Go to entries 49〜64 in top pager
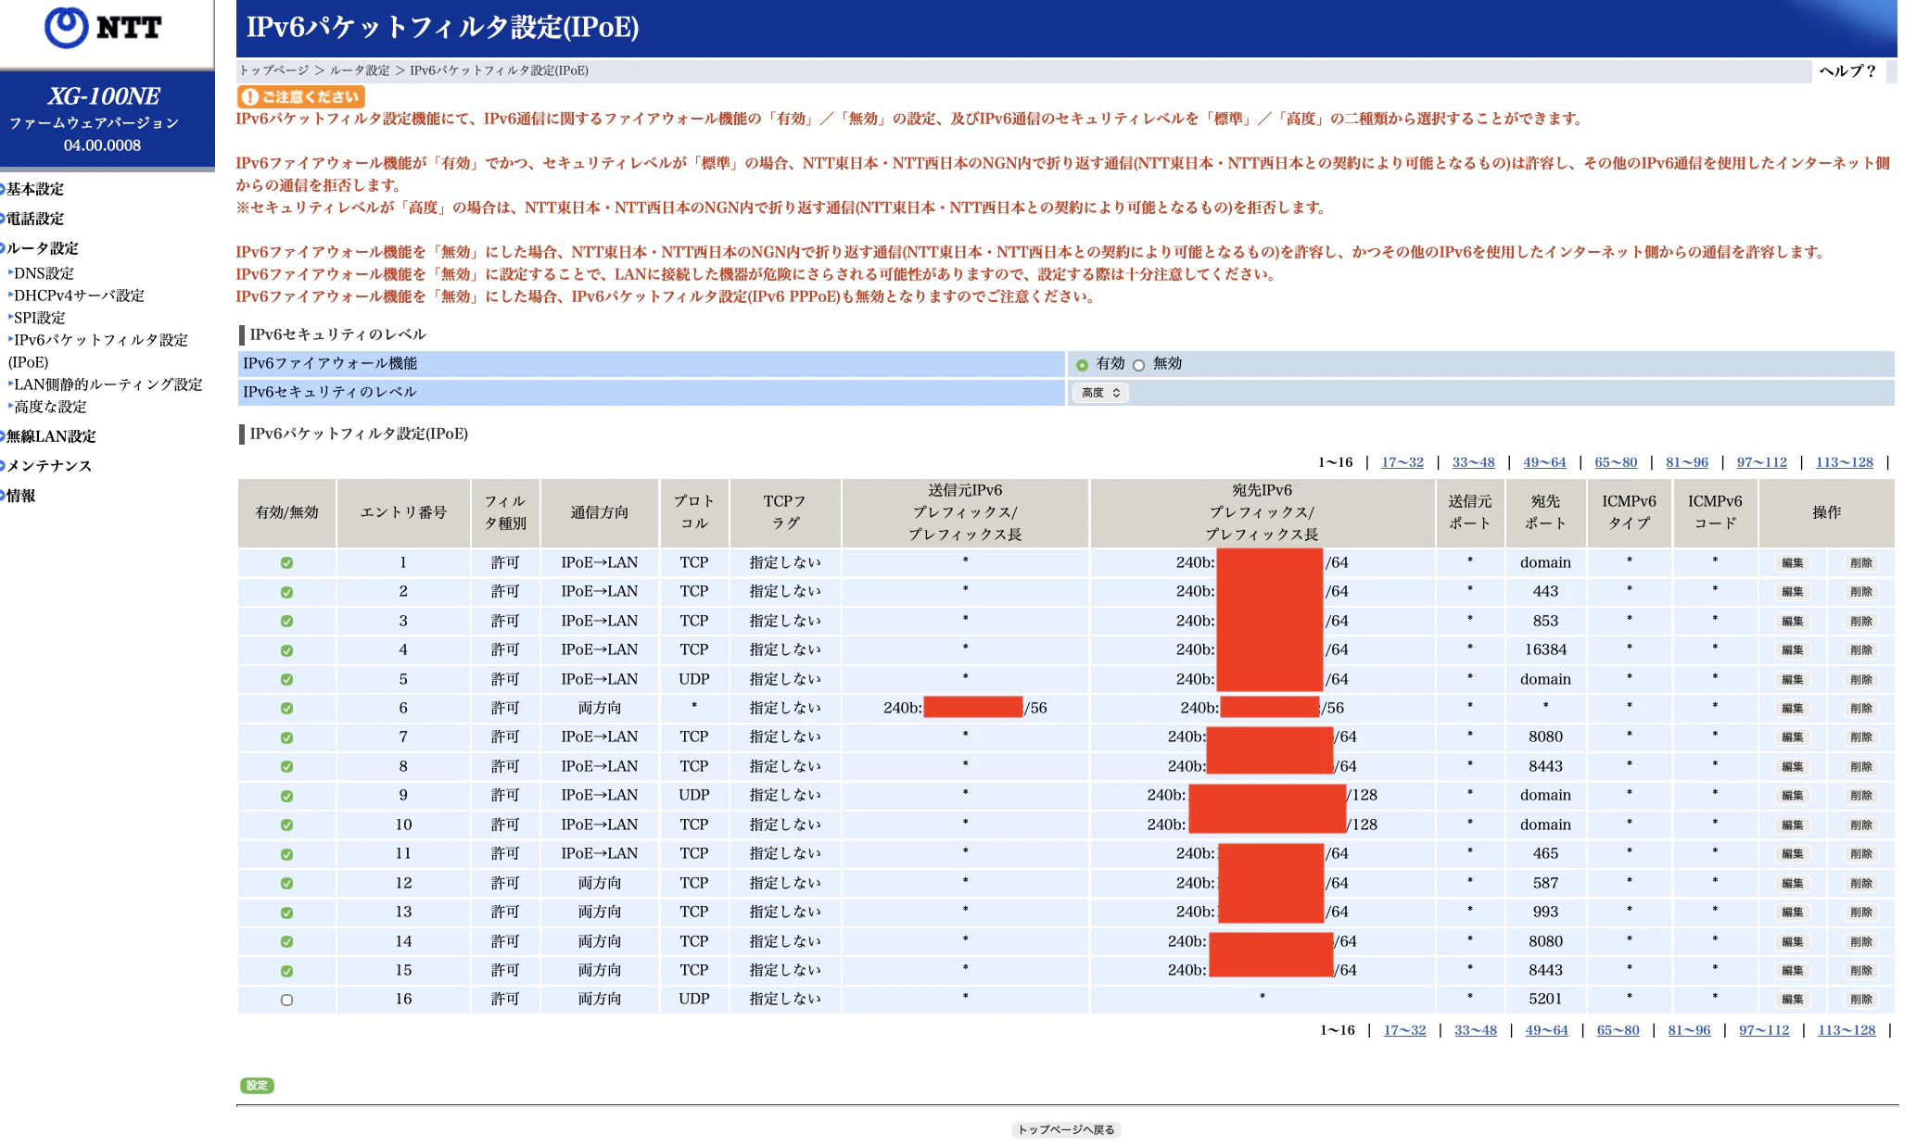This screenshot has width=1929, height=1146. pos(1544,462)
